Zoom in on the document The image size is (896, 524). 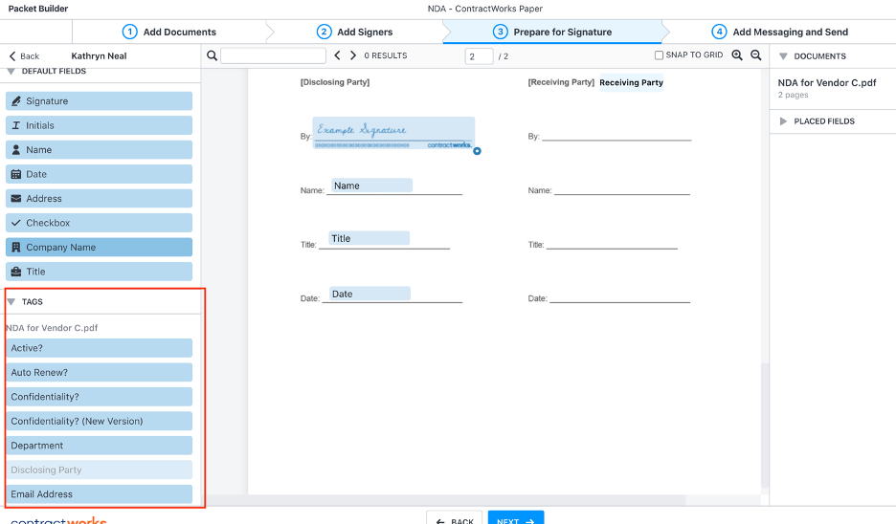click(x=737, y=55)
